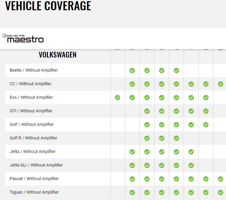This screenshot has width=226, height=200.
Task: Click the iDatalink Maestro logo
Action: [23, 38]
